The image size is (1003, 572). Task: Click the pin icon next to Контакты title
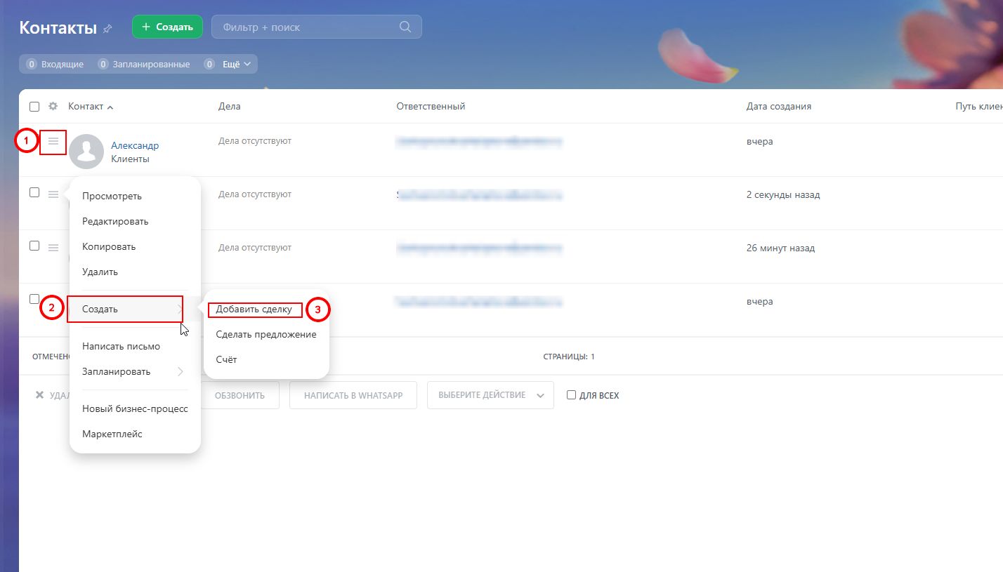[107, 29]
